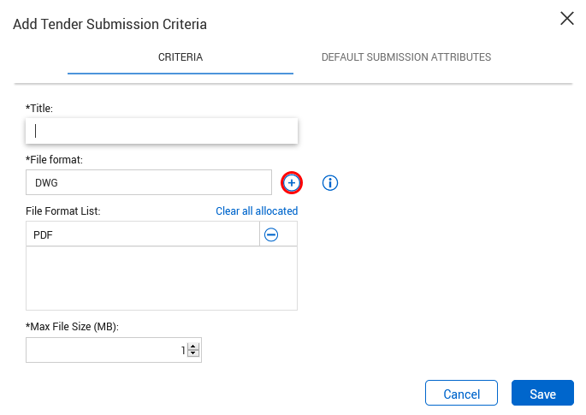Click the plus icon to add file format
This screenshot has height=415, width=586.
pyautogui.click(x=292, y=182)
